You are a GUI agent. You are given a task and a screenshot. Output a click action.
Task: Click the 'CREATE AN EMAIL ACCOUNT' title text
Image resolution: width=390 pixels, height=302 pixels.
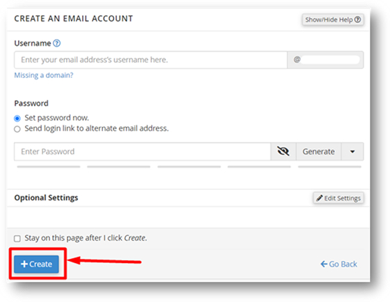coord(74,19)
